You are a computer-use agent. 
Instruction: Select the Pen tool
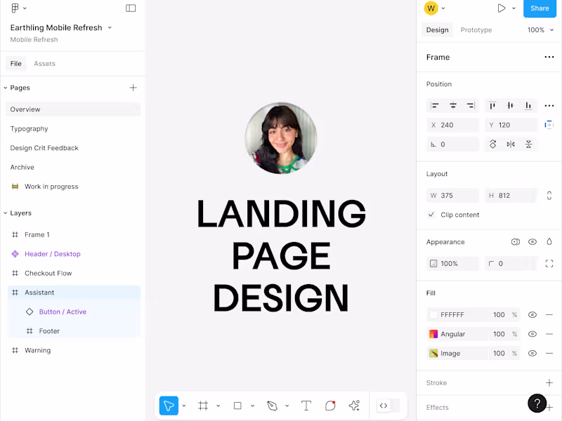tap(273, 406)
